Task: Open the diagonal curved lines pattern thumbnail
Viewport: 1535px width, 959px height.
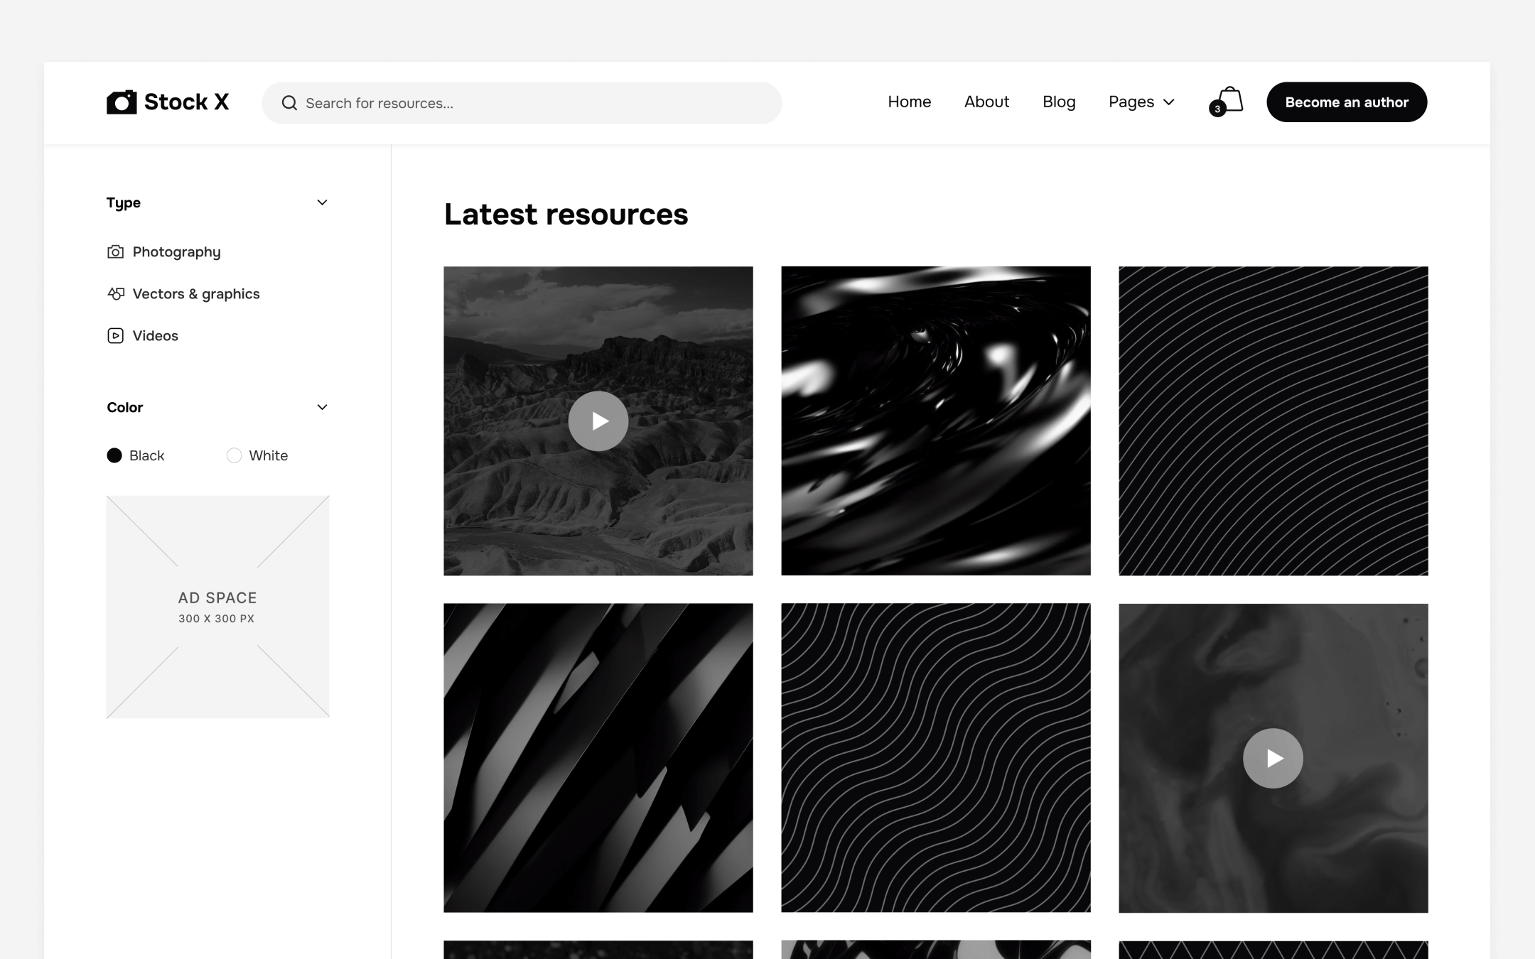Action: coord(1273,421)
